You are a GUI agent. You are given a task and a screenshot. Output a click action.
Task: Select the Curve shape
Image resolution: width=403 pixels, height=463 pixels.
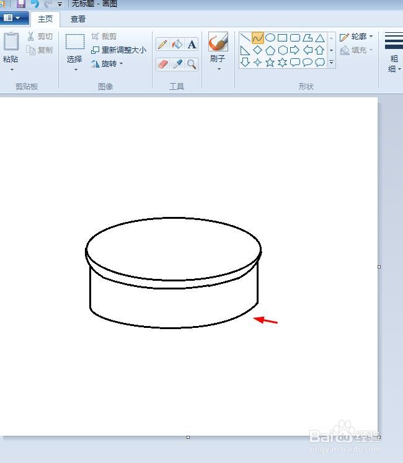(258, 38)
